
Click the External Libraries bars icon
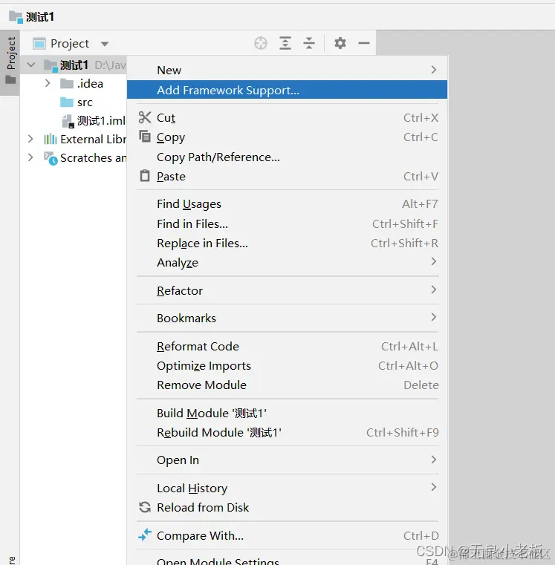click(50, 139)
